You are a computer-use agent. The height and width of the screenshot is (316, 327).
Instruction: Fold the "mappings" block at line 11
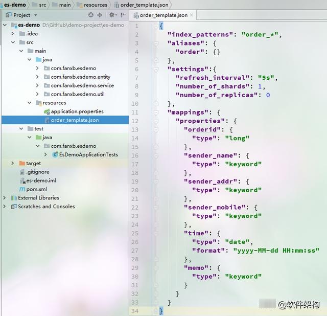pyautogui.click(x=156, y=112)
